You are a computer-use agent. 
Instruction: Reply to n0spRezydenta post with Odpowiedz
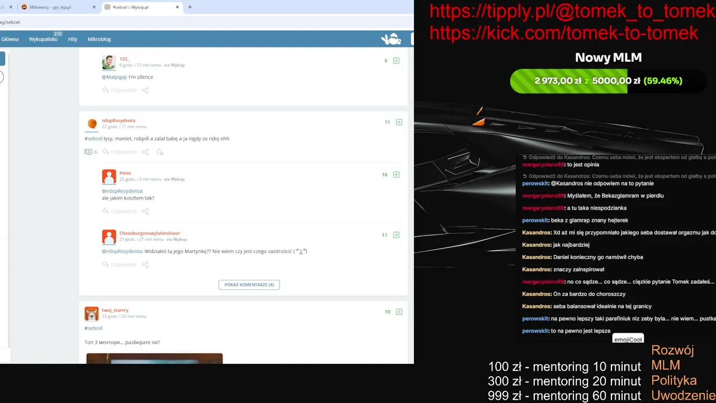[119, 152]
